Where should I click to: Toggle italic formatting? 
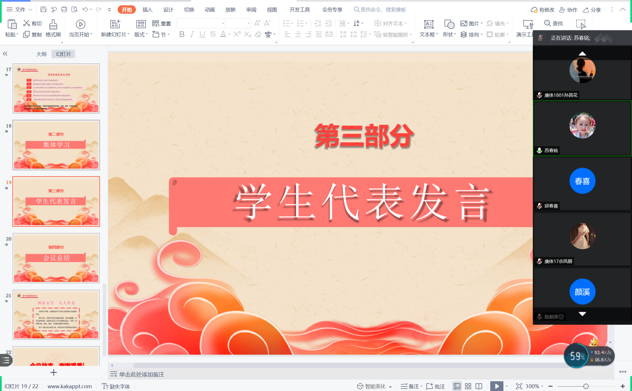pos(192,34)
